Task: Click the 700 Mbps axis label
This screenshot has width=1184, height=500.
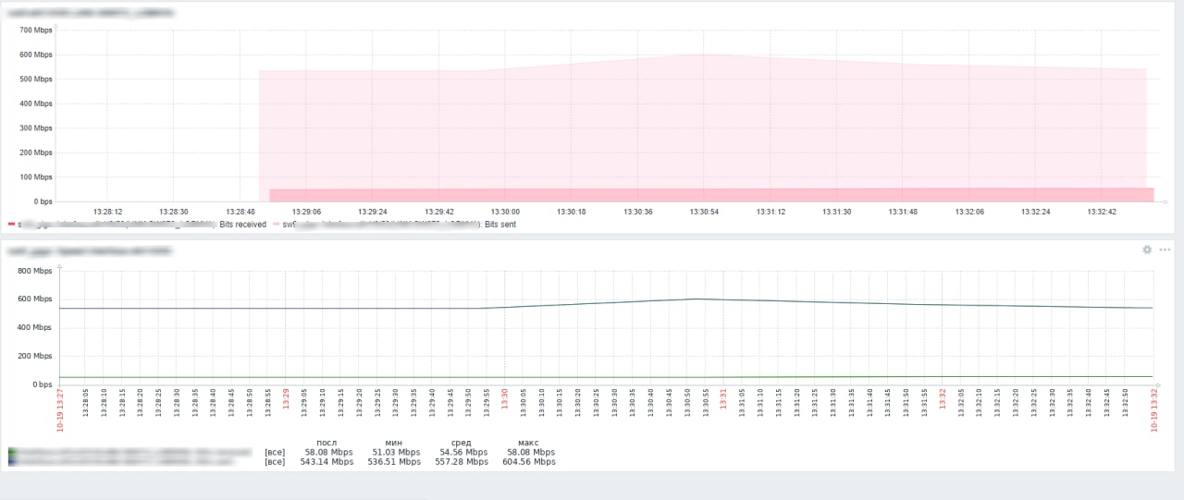Action: click(35, 30)
